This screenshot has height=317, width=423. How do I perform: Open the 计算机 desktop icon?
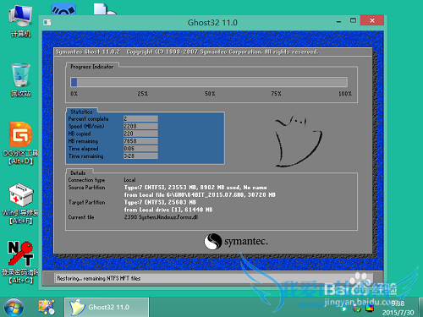point(20,21)
